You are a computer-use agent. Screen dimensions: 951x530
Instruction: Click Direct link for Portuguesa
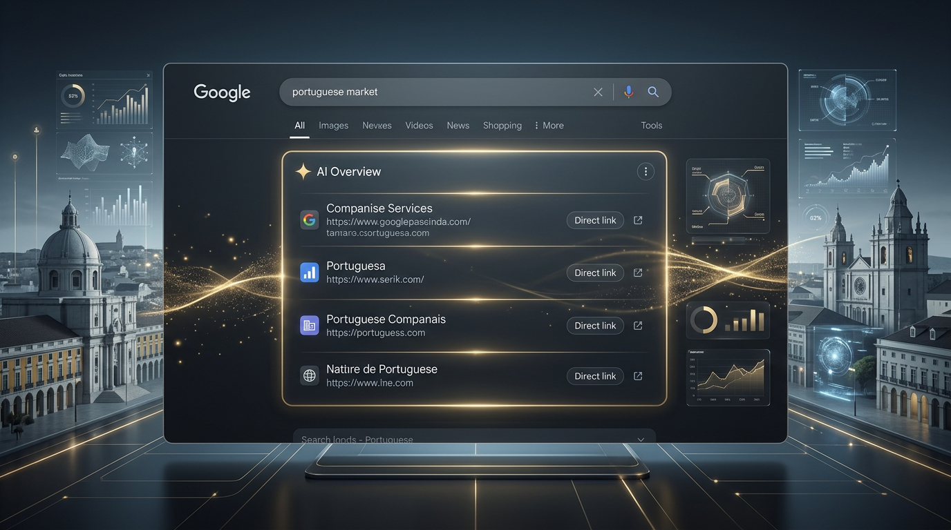tap(595, 273)
